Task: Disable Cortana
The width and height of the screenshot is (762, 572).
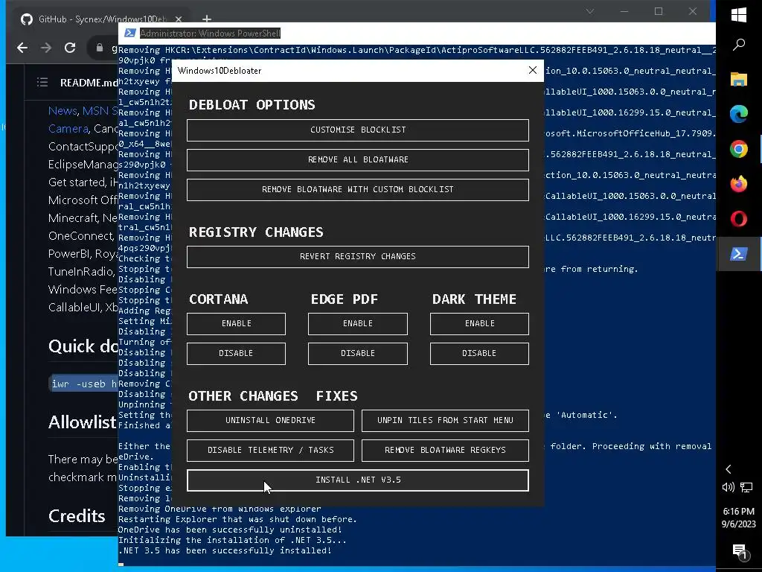Action: coord(236,353)
